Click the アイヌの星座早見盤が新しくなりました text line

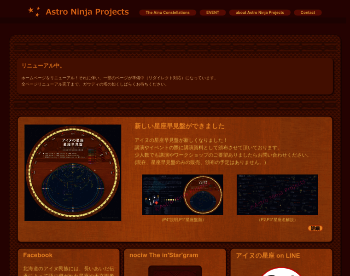[x=181, y=140]
